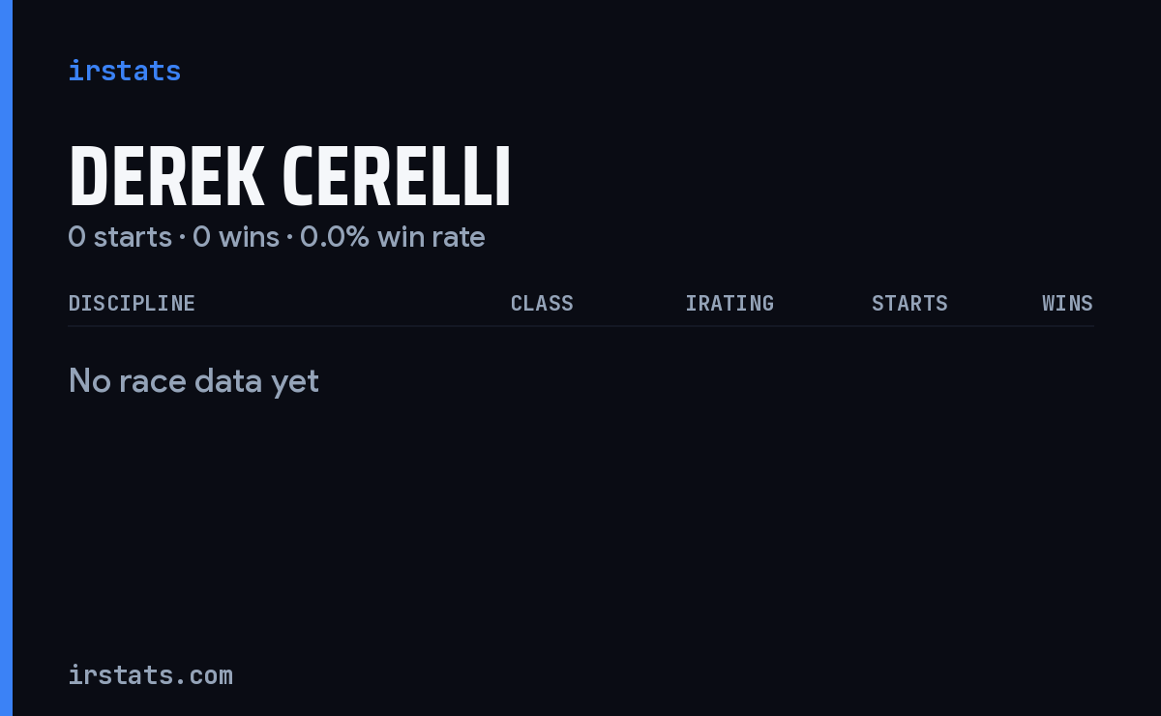Sort by the DISCIPLINE column header
Viewport: 1161px width, 716px height.
click(132, 304)
